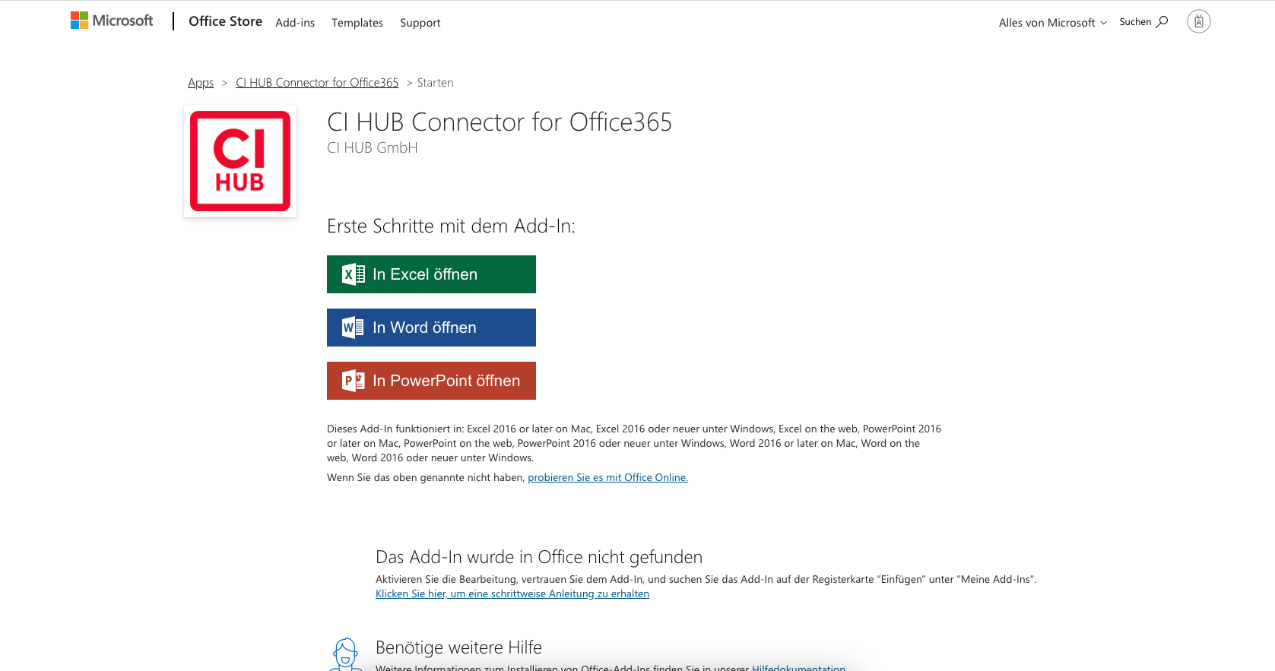Click the help support person icon
Screen dimensions: 1275x671
(x=346, y=654)
